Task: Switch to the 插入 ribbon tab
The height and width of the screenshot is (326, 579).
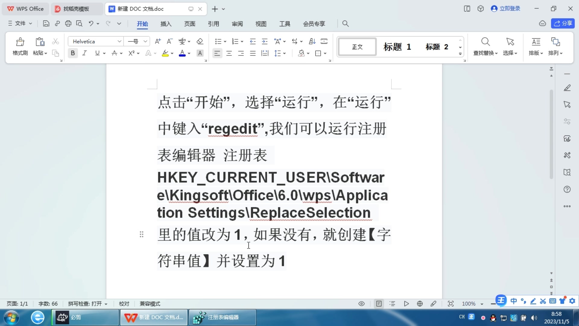Action: pos(166,24)
